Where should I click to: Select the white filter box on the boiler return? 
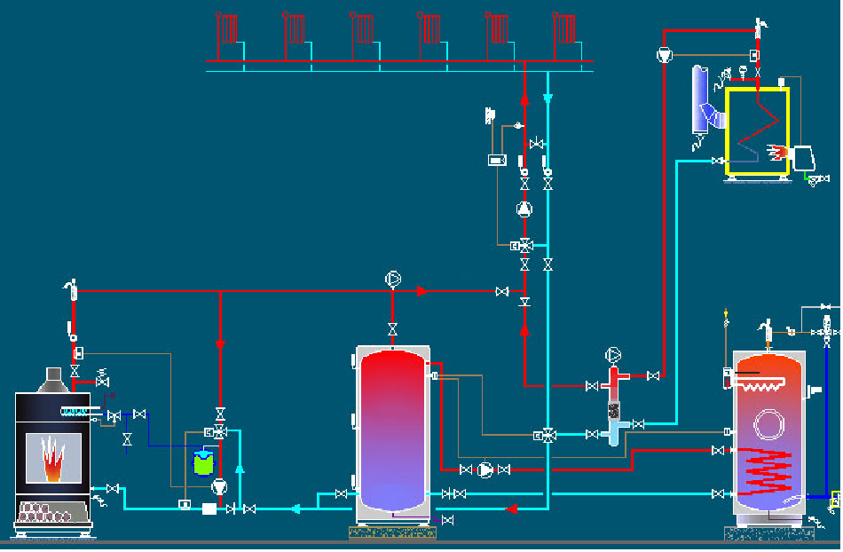tap(209, 509)
